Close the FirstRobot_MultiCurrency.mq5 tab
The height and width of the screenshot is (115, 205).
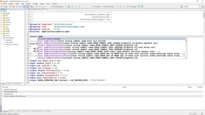(x=46, y=10)
